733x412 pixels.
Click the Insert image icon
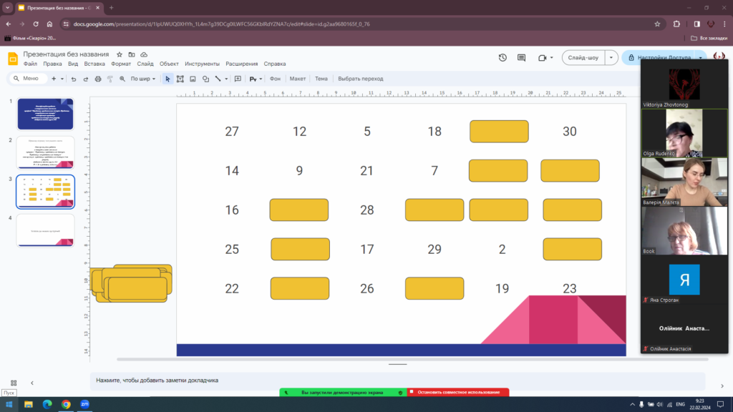pos(193,79)
